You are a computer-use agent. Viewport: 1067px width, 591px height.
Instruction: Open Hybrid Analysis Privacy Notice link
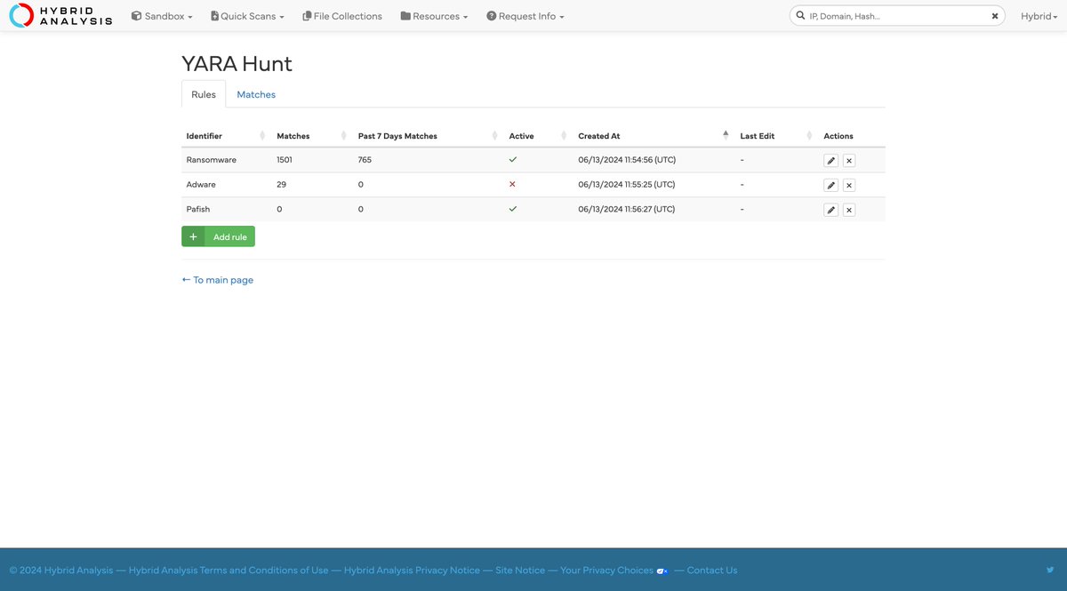(412, 571)
